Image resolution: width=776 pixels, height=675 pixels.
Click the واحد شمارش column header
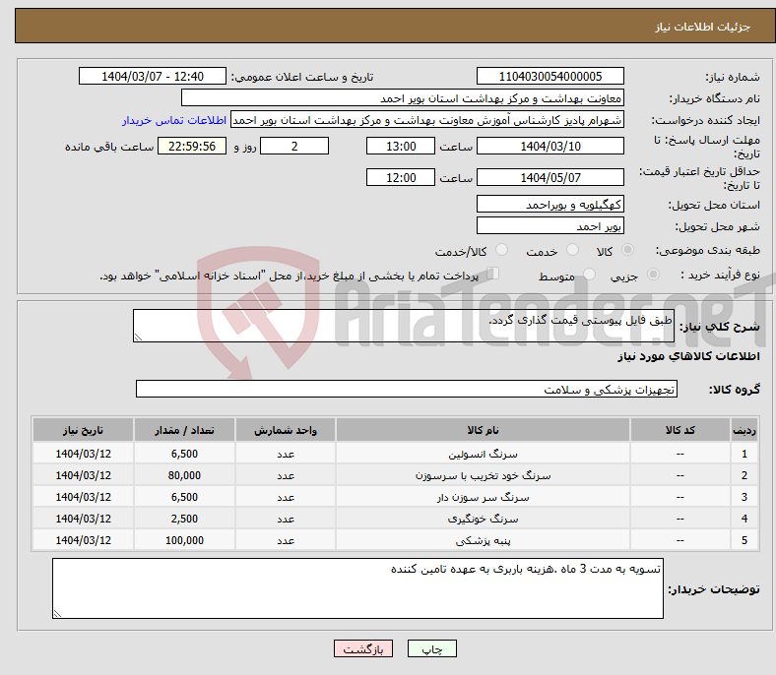point(286,430)
